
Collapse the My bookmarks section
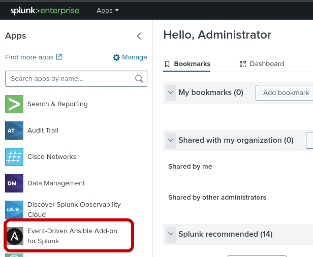click(171, 93)
